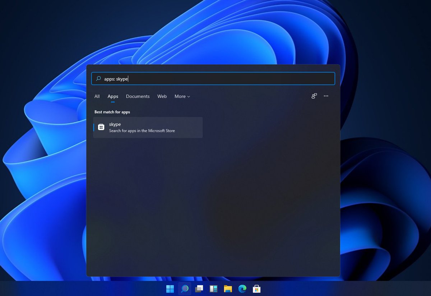The image size is (431, 296).
Task: Select the Apps tab
Action: coord(113,96)
